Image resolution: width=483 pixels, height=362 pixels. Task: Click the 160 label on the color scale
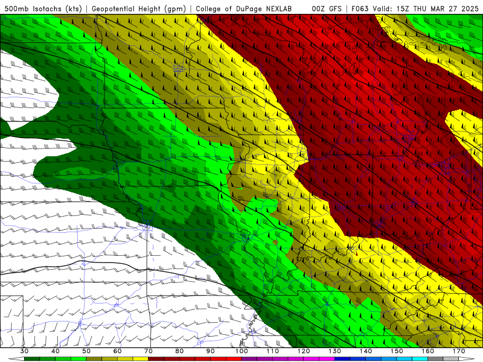tap(428, 351)
